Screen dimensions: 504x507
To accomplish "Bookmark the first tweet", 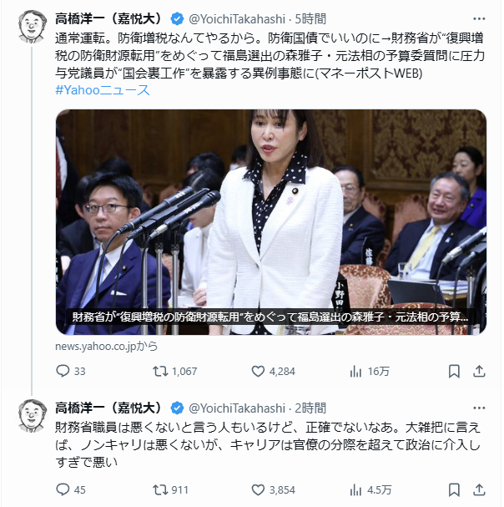I will point(454,371).
